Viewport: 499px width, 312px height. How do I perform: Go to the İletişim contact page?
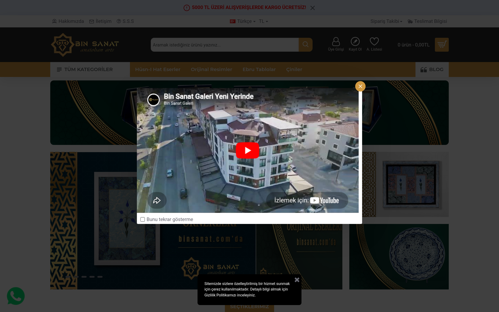pos(100,21)
